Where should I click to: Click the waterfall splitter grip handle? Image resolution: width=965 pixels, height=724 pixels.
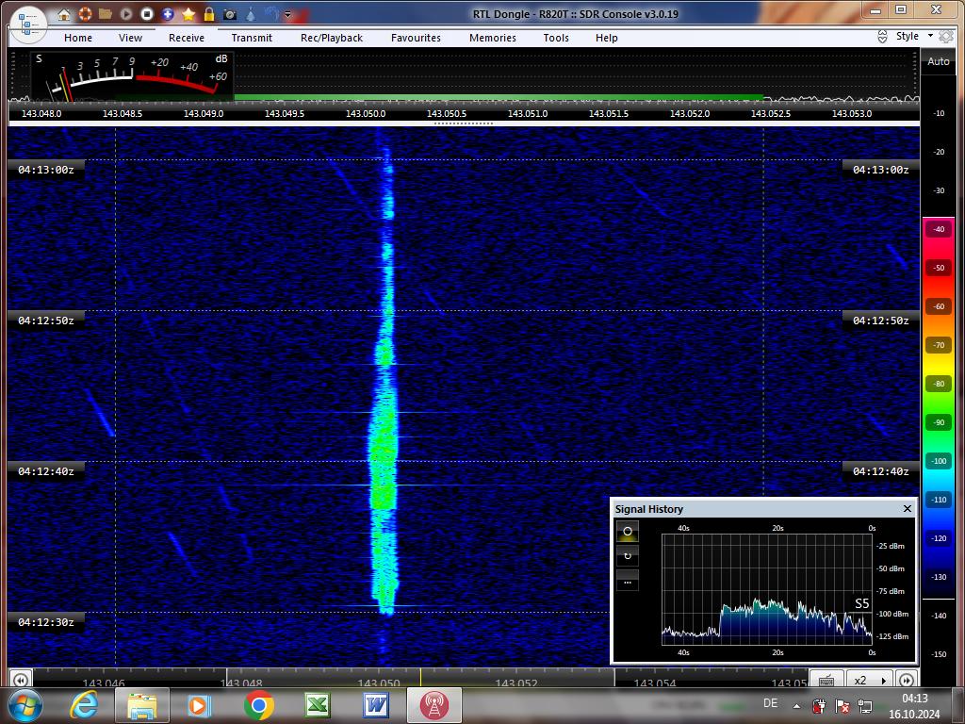point(464,123)
